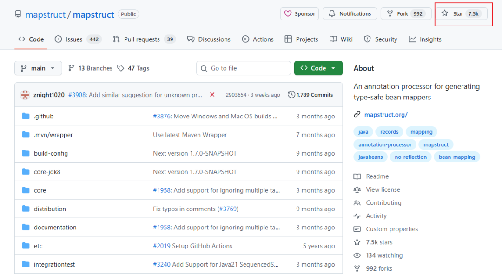Click the bell icon for notifications
The width and height of the screenshot is (502, 274).
click(332, 14)
